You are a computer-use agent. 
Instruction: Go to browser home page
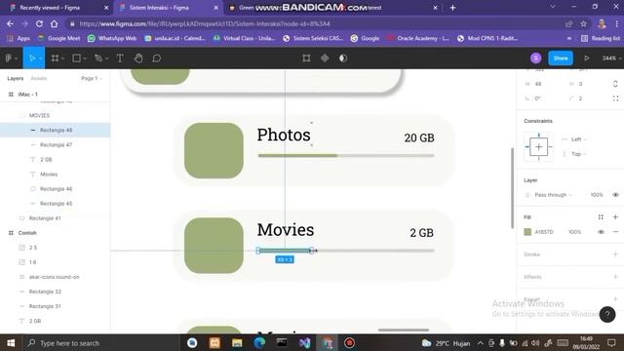55,23
